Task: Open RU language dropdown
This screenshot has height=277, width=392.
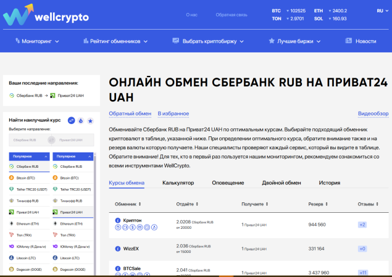Action: tap(383, 10)
